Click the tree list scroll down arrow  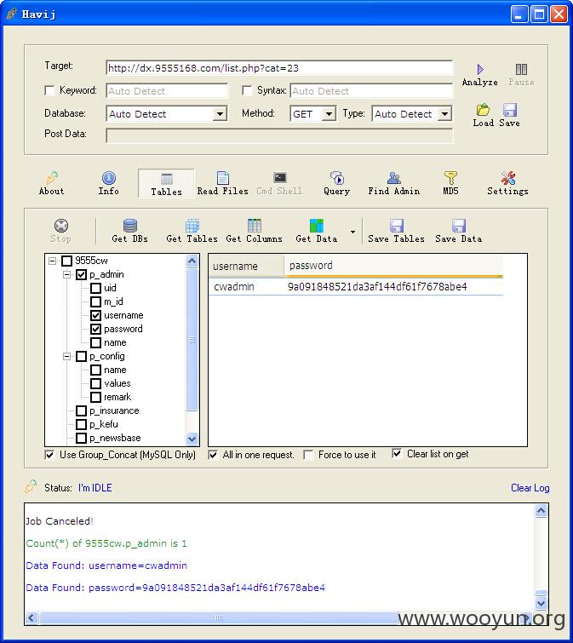point(192,439)
